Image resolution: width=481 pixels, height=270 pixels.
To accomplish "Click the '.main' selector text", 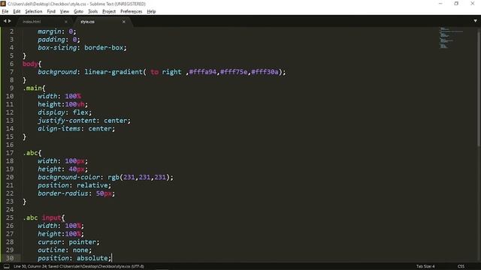I will click(32, 88).
